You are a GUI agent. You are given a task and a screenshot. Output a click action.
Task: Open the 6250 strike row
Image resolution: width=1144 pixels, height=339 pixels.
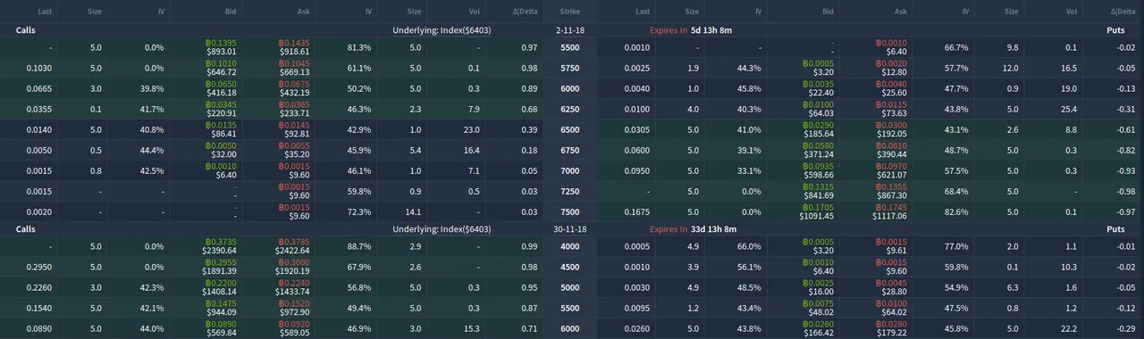569,109
